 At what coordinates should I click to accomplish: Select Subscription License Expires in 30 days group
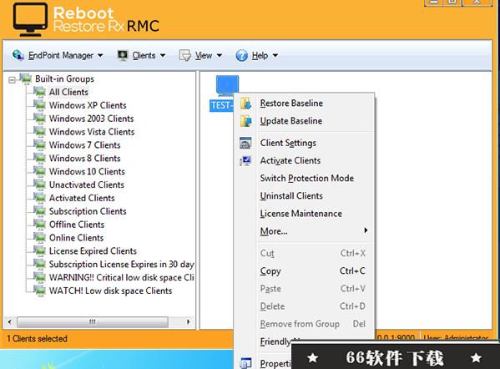click(x=122, y=264)
